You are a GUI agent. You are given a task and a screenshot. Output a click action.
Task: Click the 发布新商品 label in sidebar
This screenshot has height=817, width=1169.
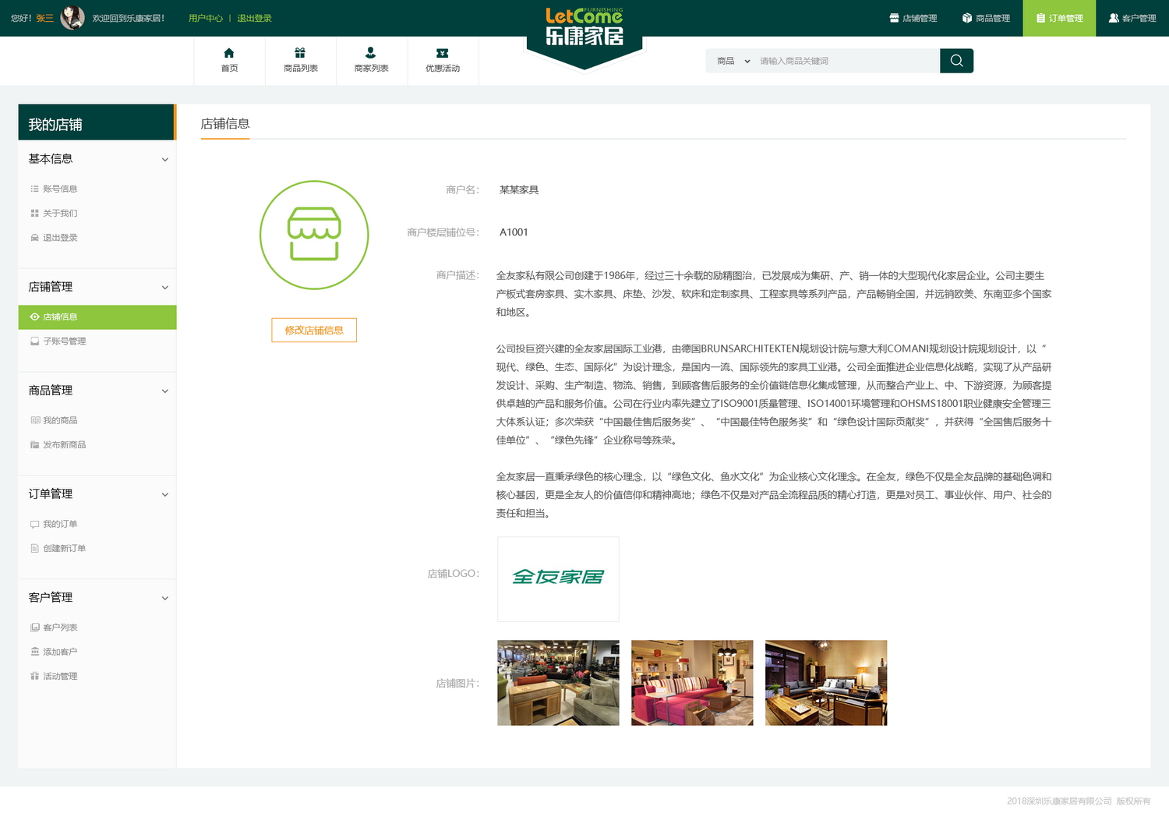coord(65,445)
